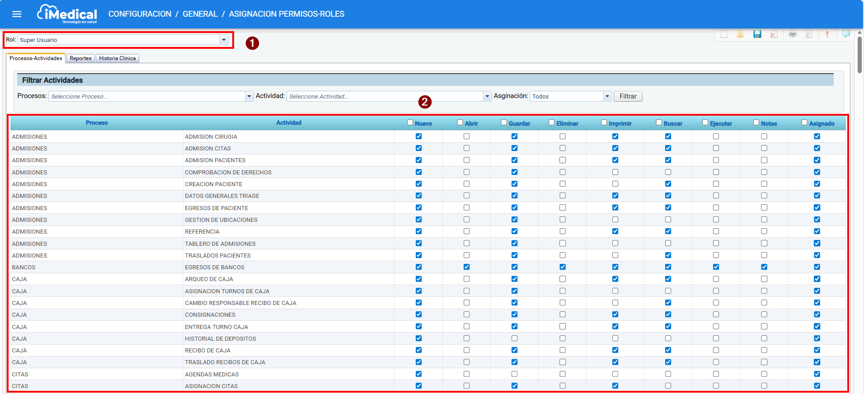Click the GENERAL breadcrumb link
Screen dimensions: 864x394
coord(200,14)
